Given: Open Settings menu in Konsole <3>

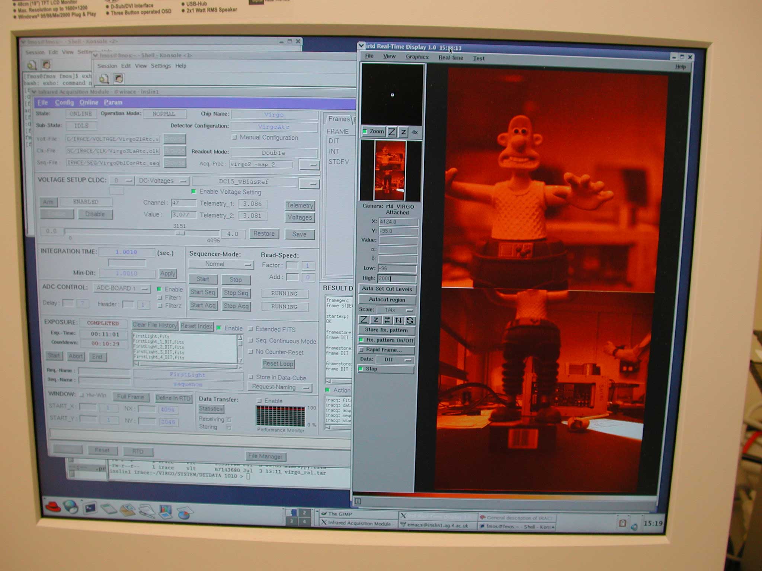Looking at the screenshot, I should tap(161, 66).
